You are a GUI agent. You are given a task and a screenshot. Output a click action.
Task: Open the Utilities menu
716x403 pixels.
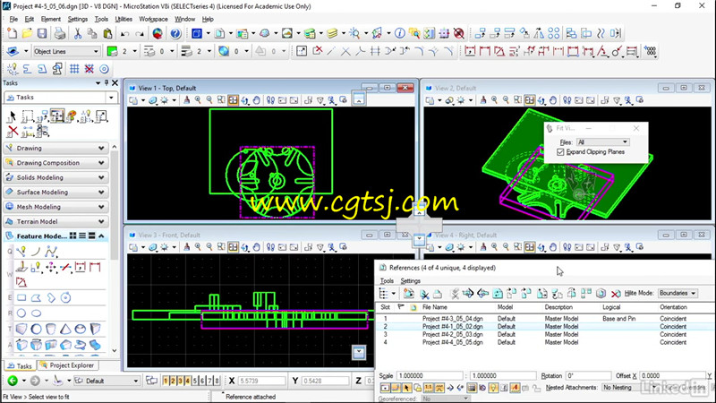tap(124, 19)
